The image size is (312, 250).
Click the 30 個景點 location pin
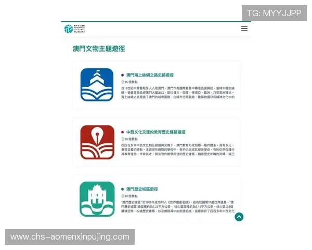click(x=123, y=196)
